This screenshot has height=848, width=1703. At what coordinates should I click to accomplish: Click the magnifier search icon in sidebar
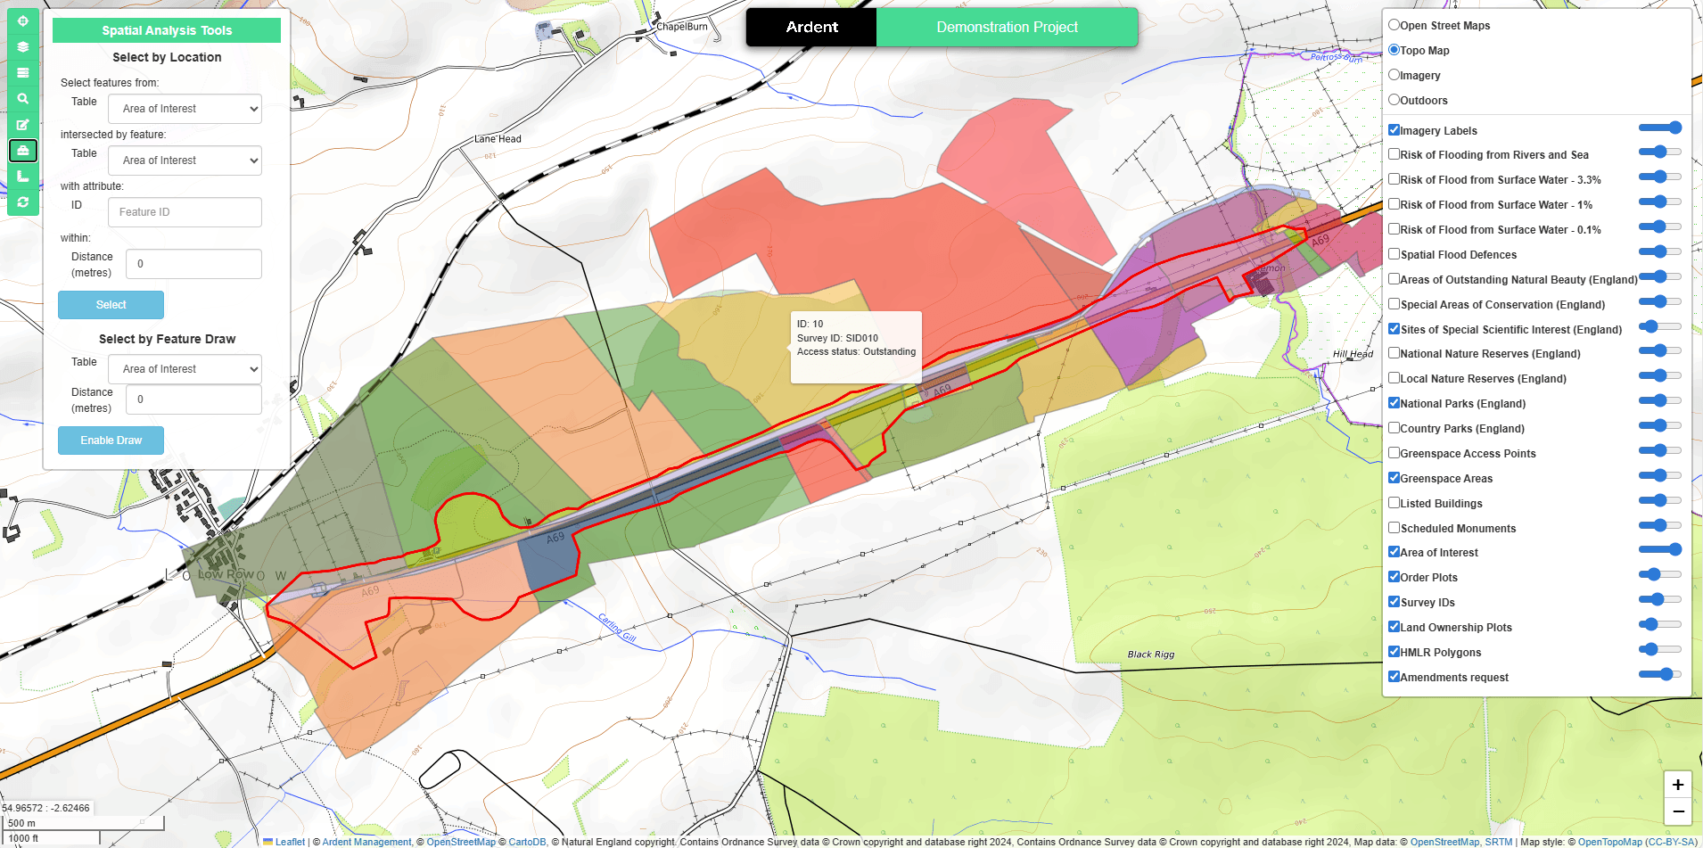(23, 99)
